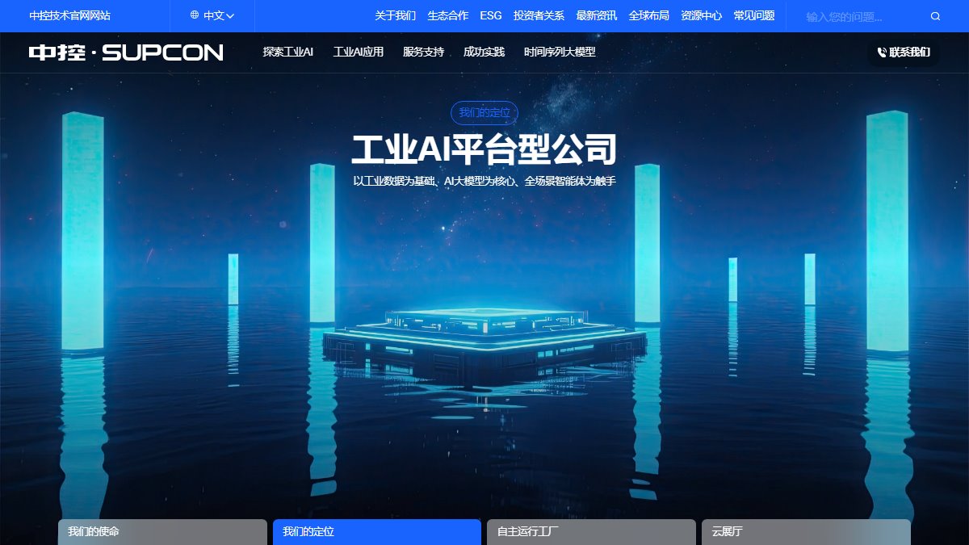Switch to the 云展厅 tab
This screenshot has height=545, width=969.
click(806, 532)
